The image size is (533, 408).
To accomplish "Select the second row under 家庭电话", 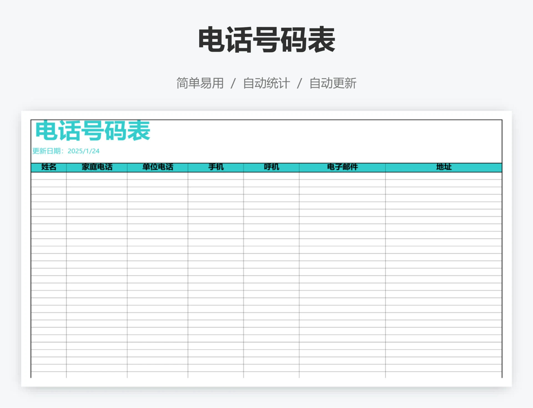I will point(96,184).
